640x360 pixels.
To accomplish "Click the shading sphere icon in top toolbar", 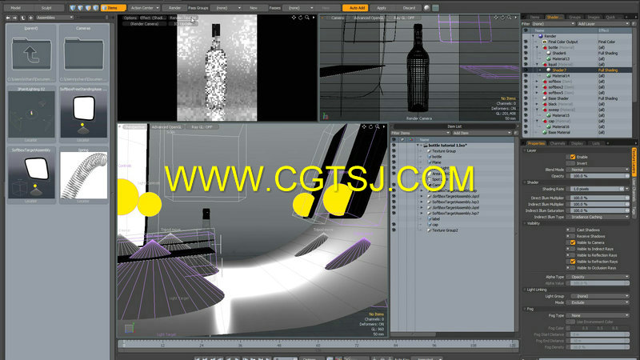I will [x=427, y=8].
